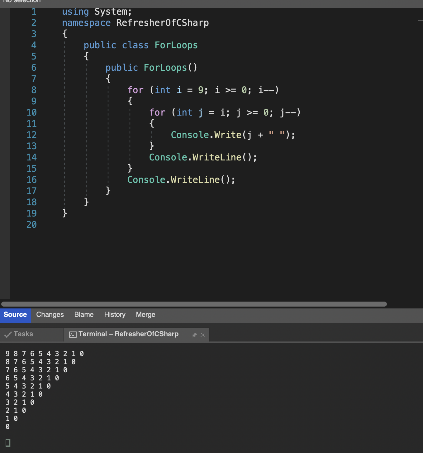The height and width of the screenshot is (453, 423).
Task: Close the Terminal – RefresherOfCSharp tab
Action: [203, 335]
